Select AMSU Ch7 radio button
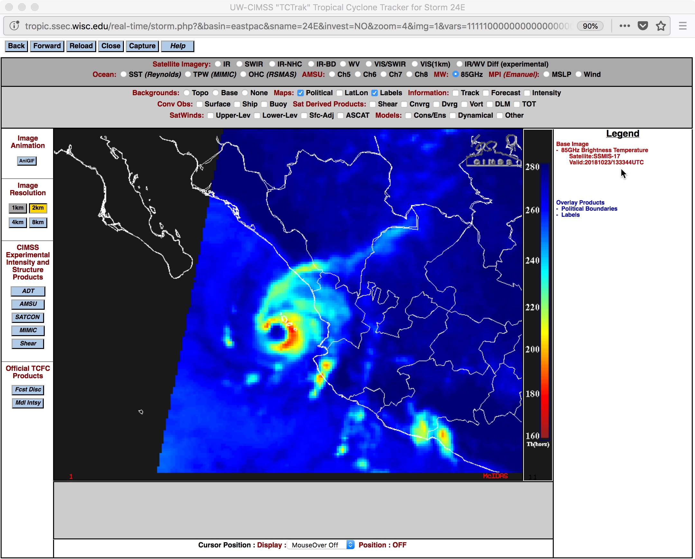695x559 pixels. 384,74
